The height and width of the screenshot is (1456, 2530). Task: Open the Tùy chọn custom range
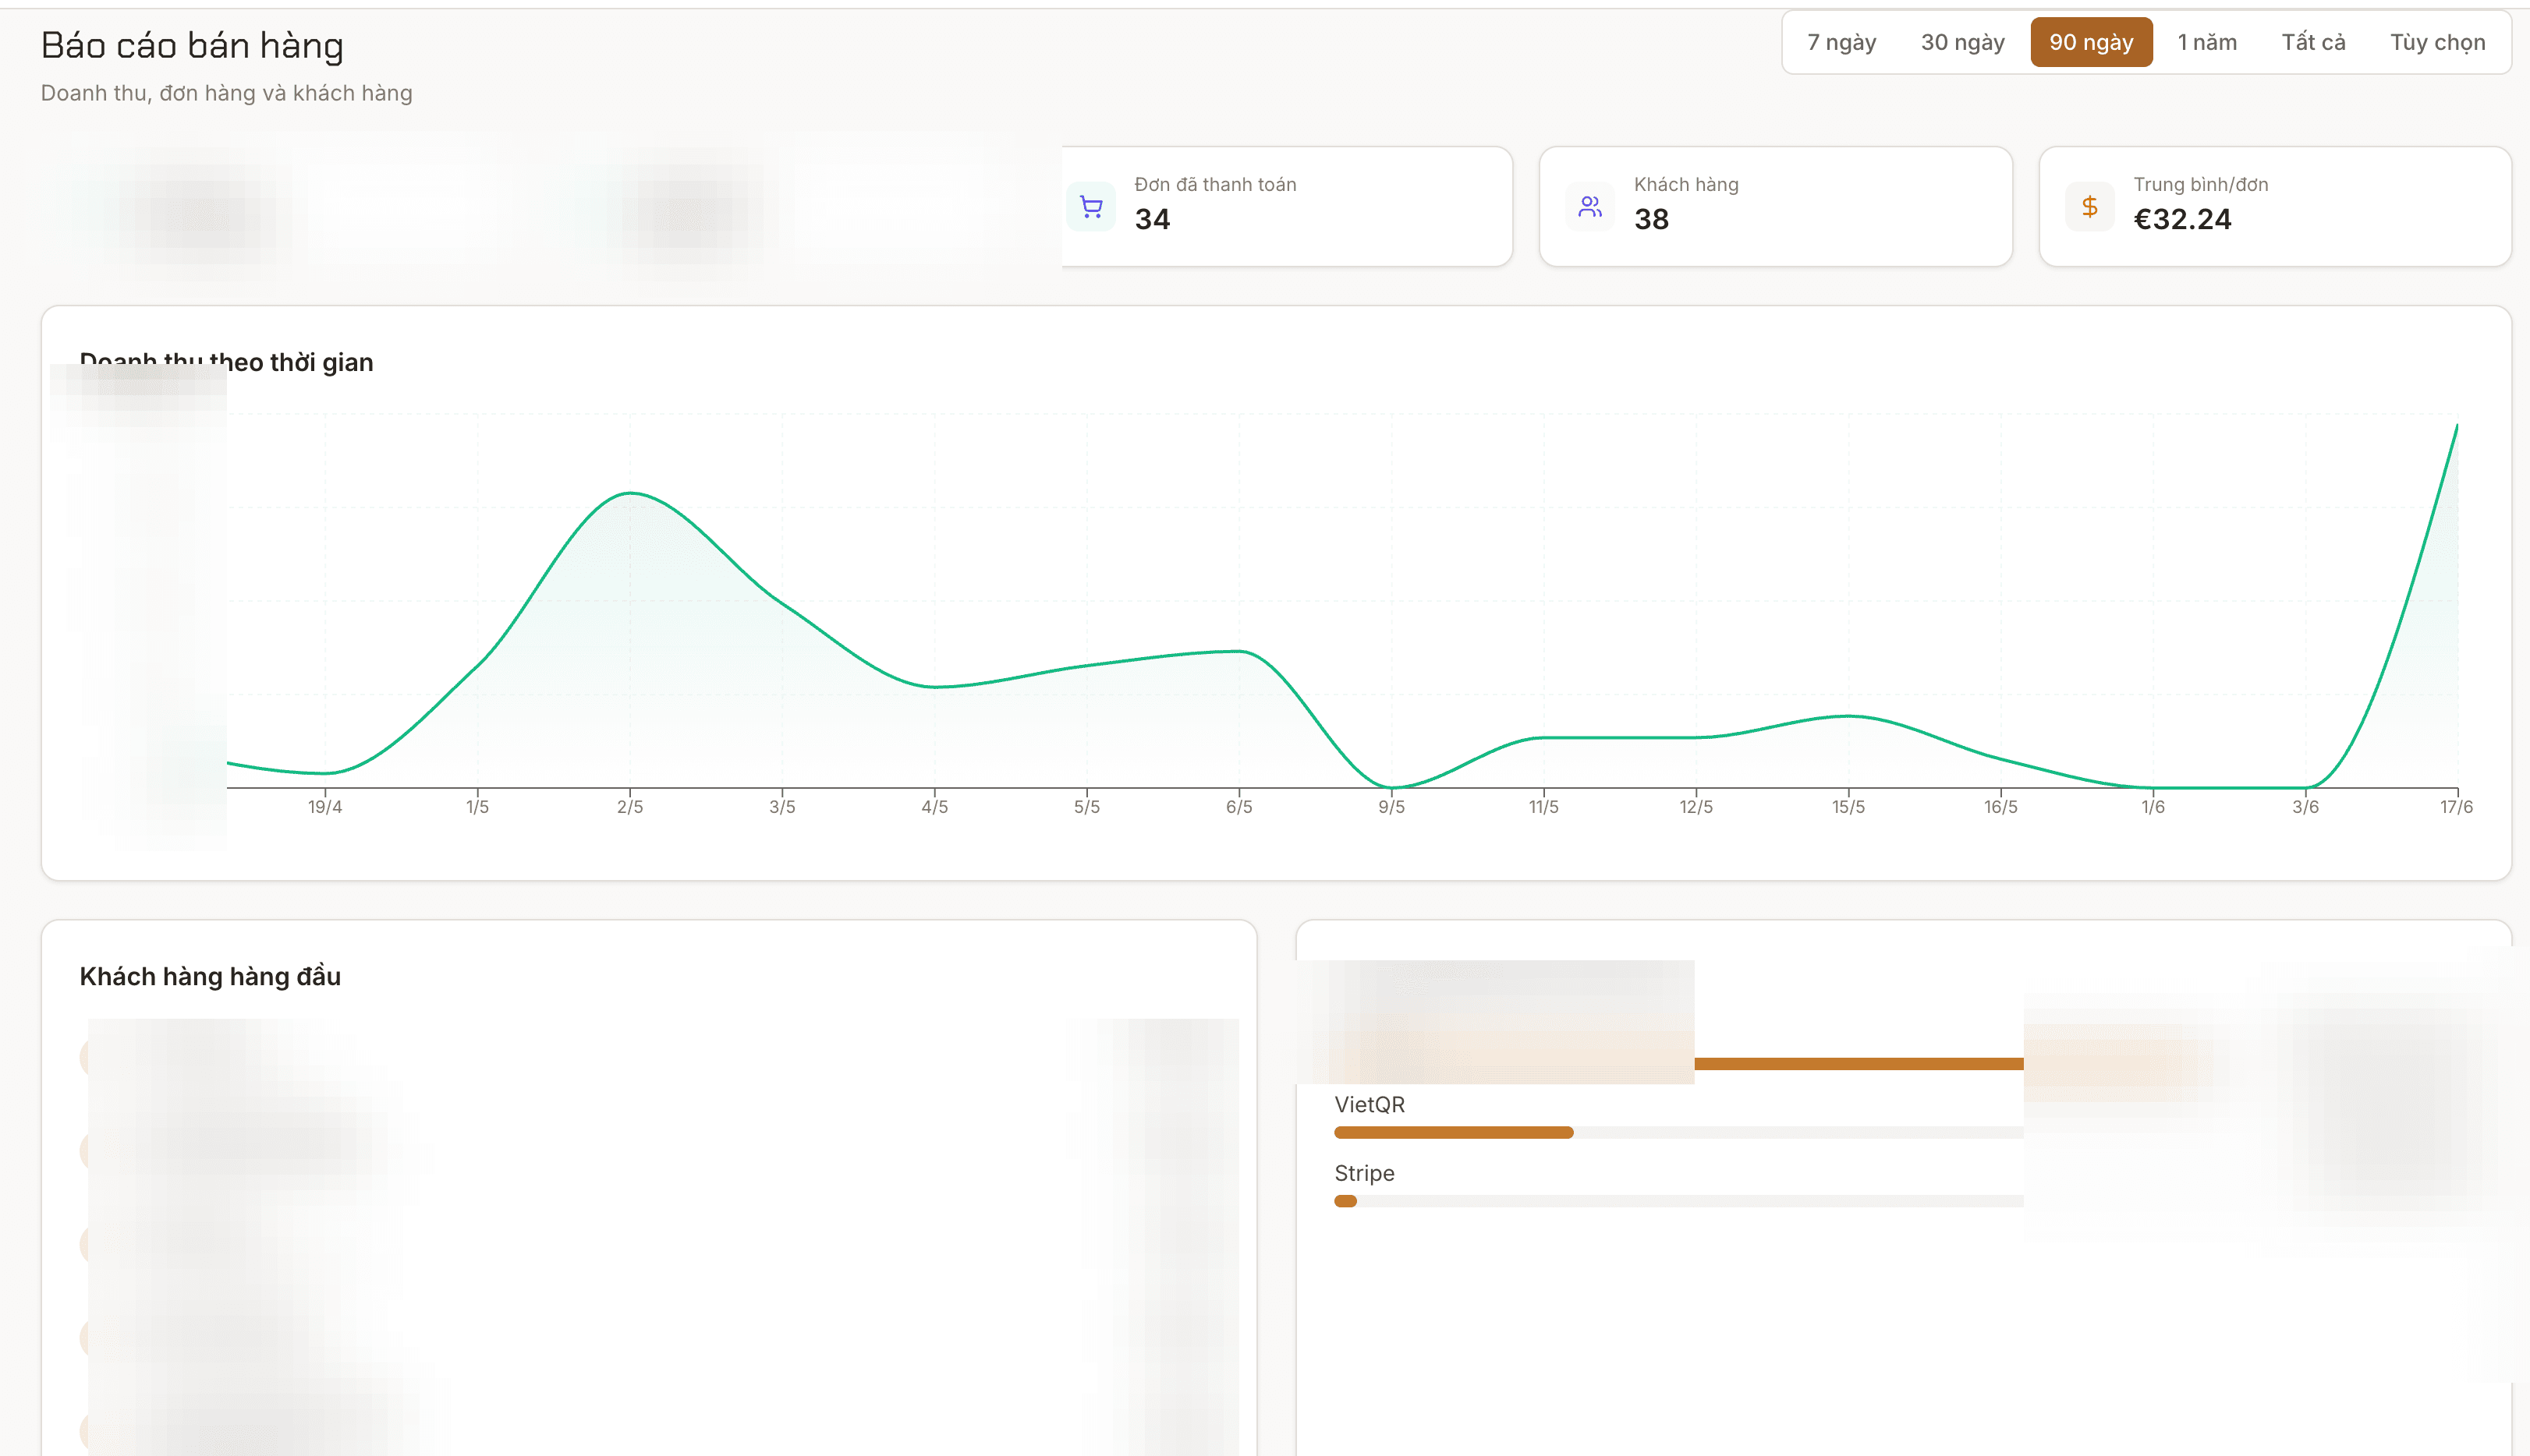click(2437, 42)
